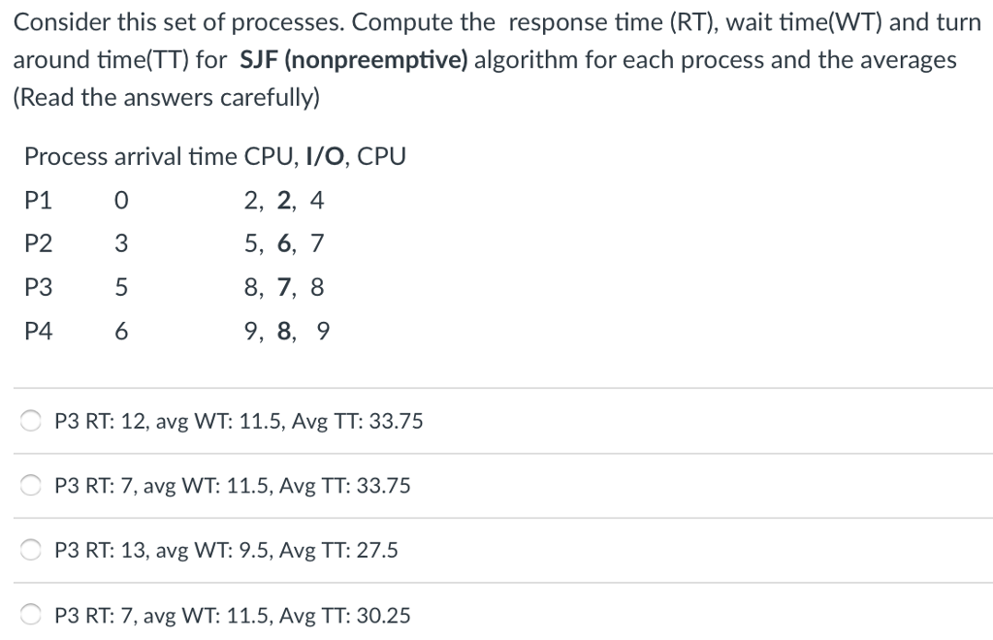
Task: Click P4's arrival time value 6
Action: tap(121, 331)
